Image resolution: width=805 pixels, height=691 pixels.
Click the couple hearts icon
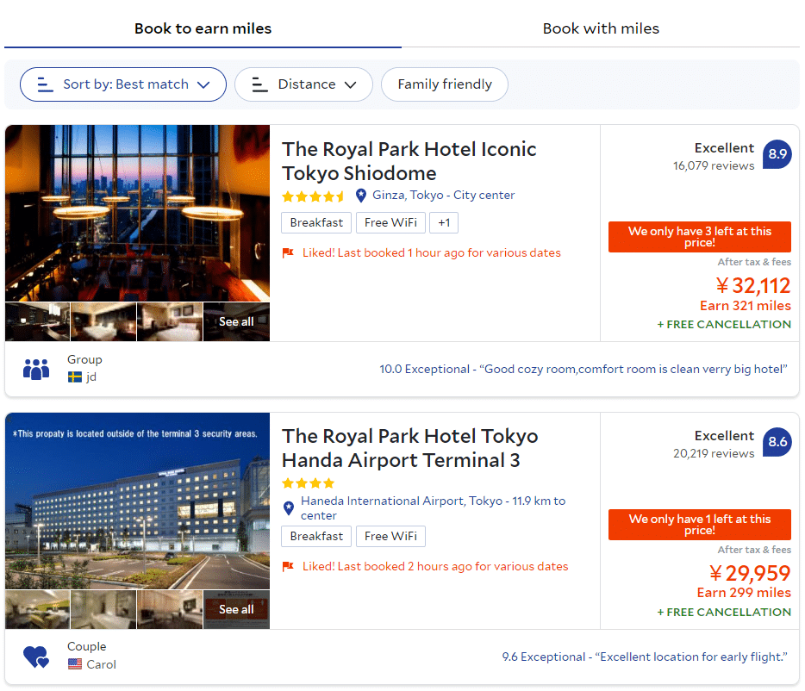point(36,657)
